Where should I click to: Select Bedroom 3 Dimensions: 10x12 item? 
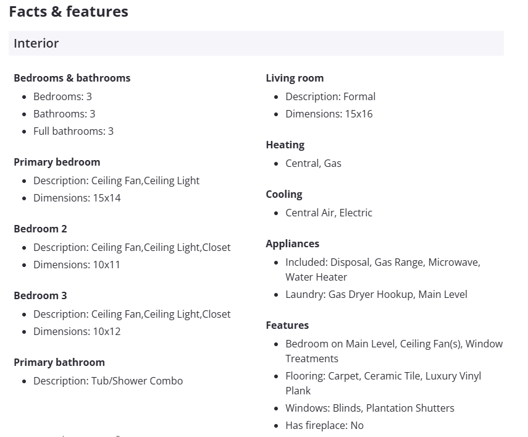pos(77,331)
